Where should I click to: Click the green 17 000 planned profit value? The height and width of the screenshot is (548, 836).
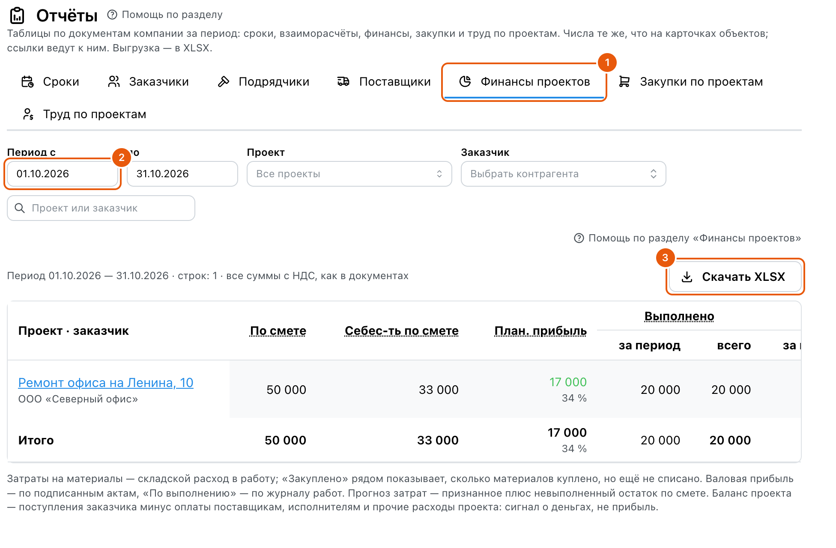coord(568,382)
